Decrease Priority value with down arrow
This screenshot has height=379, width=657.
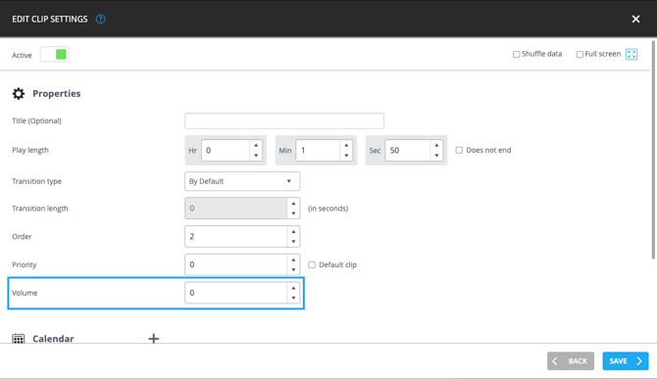tap(293, 269)
